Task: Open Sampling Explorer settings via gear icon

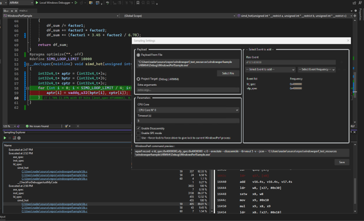Action: (x=19, y=138)
